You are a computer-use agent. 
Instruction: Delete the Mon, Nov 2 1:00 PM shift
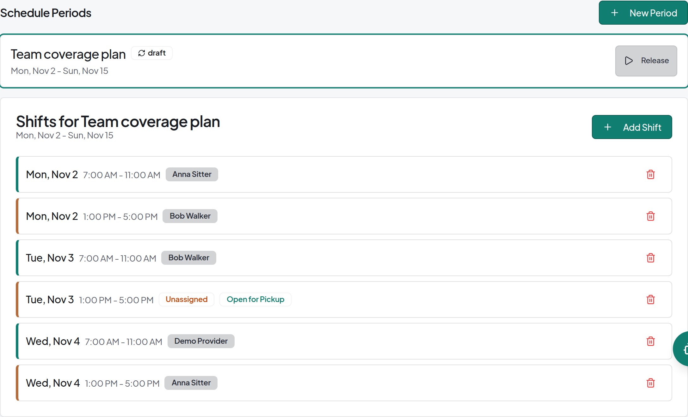650,216
